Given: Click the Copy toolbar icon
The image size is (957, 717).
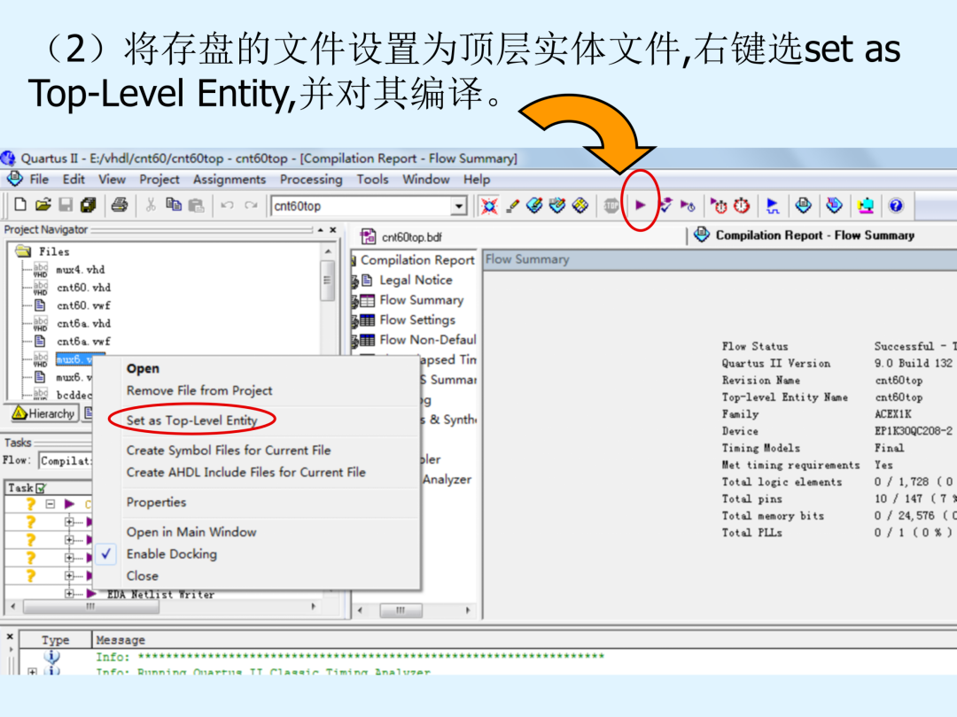Looking at the screenshot, I should 174,204.
